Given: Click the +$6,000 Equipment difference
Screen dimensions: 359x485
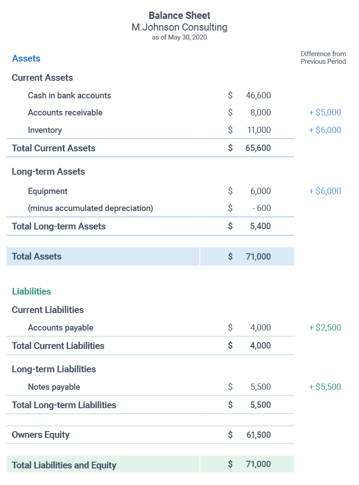Looking at the screenshot, I should [x=325, y=191].
